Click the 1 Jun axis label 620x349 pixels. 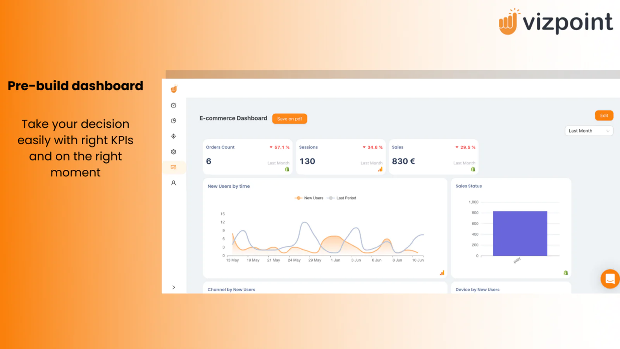(336, 260)
